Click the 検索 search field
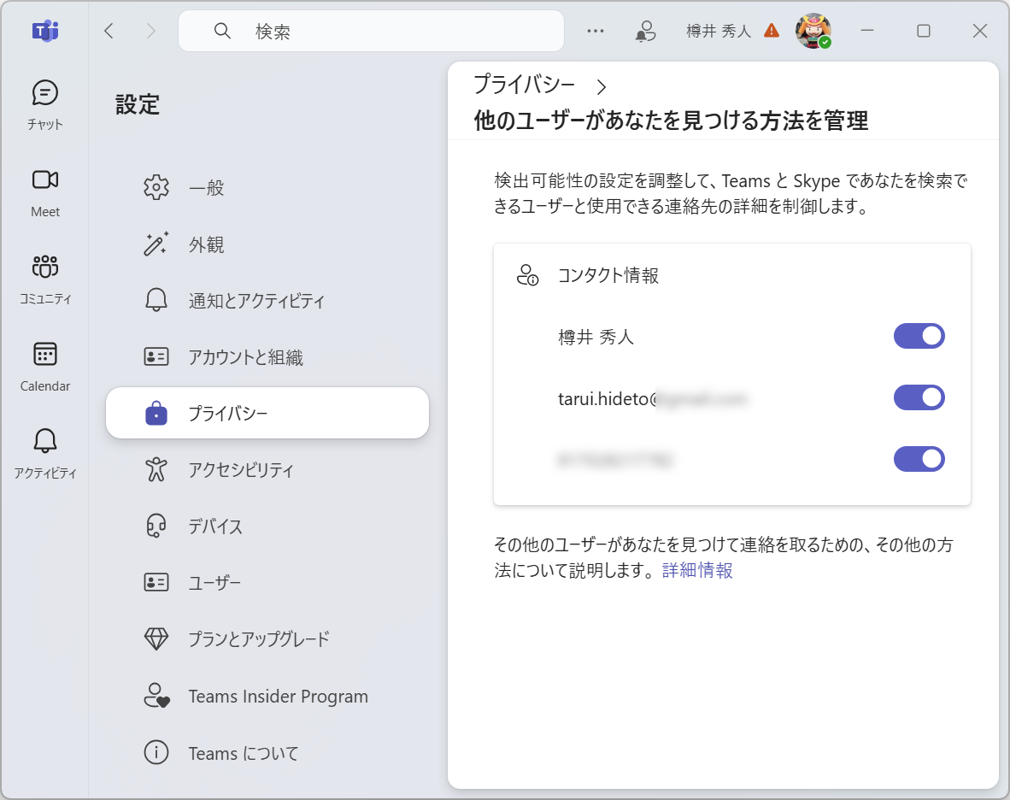 pos(371,31)
